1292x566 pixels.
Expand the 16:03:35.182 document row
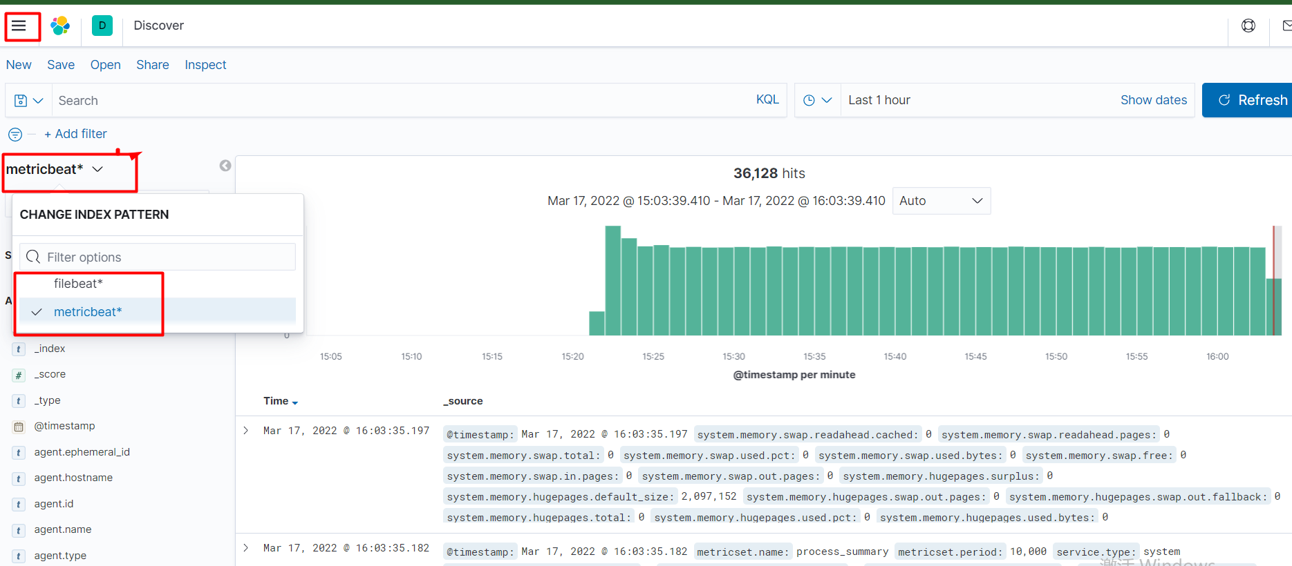(246, 548)
